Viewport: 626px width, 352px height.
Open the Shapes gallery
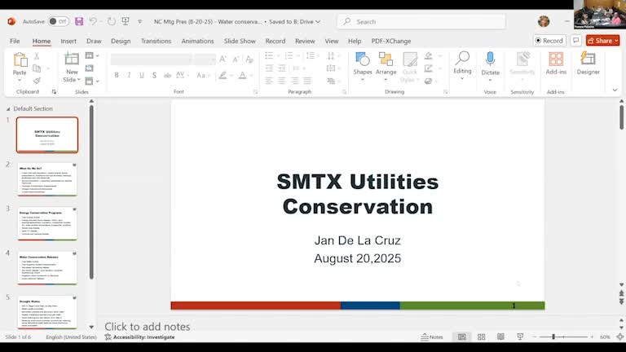[363, 59]
